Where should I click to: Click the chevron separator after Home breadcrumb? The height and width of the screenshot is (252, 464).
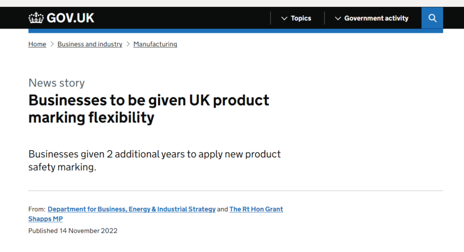coord(52,44)
